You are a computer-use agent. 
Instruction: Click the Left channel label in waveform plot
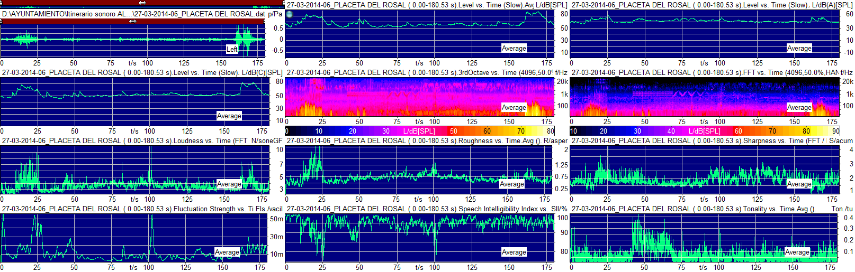point(232,49)
